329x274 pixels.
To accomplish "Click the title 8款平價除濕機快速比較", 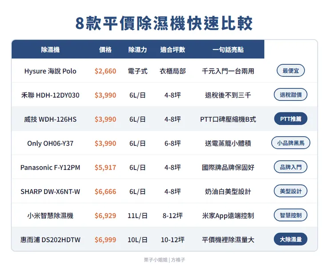I will (164, 23).
